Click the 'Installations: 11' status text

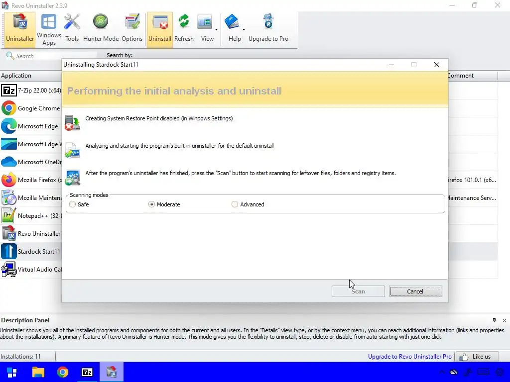(20, 357)
